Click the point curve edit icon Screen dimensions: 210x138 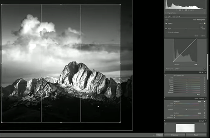click(204, 69)
